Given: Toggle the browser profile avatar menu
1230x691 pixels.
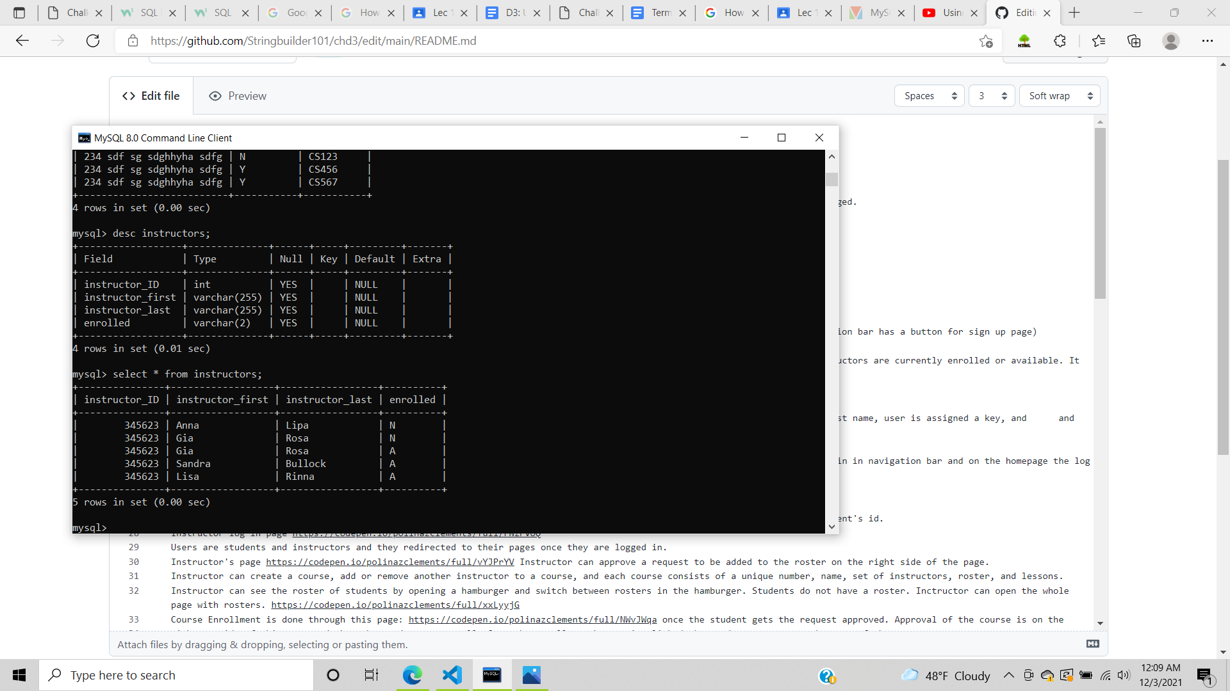Looking at the screenshot, I should pos(1171,41).
